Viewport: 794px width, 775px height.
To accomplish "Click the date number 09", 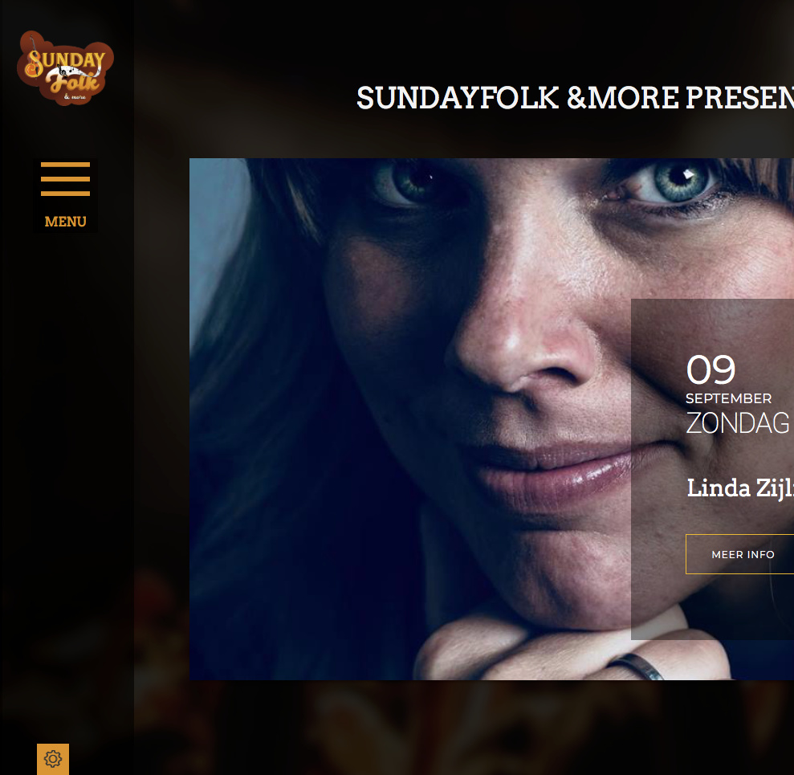I will click(711, 369).
